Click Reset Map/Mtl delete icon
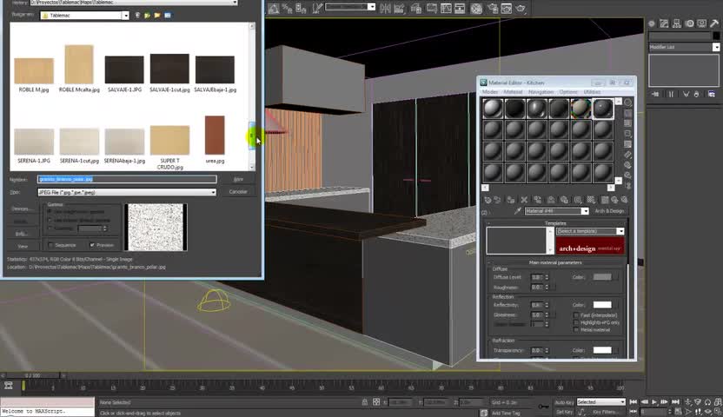The image size is (723, 417). tap(523, 200)
